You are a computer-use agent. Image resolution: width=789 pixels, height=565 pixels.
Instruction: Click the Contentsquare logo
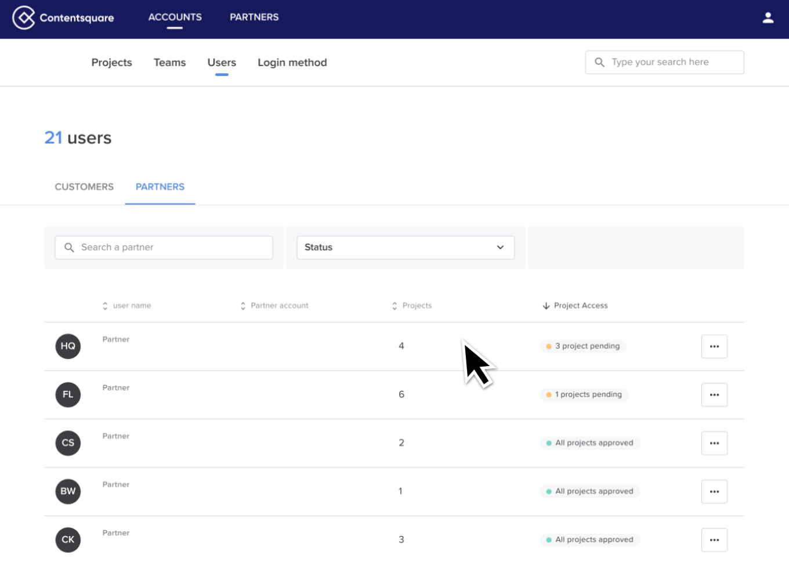[63, 17]
